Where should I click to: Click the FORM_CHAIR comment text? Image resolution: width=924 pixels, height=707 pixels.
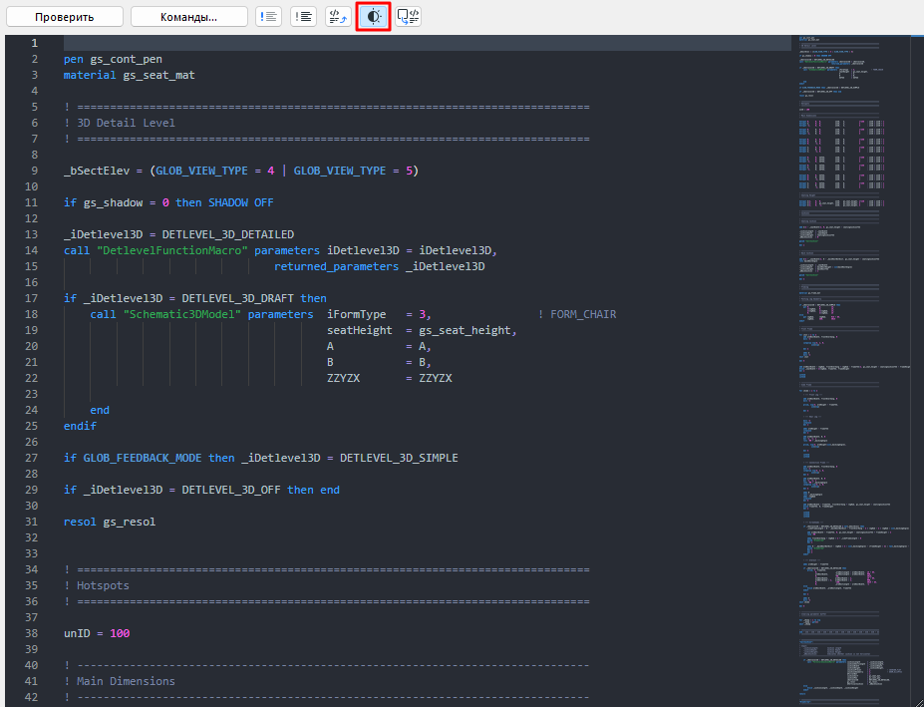(582, 314)
